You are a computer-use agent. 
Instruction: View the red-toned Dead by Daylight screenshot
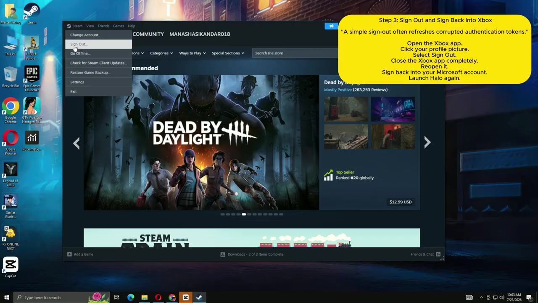pos(393,137)
